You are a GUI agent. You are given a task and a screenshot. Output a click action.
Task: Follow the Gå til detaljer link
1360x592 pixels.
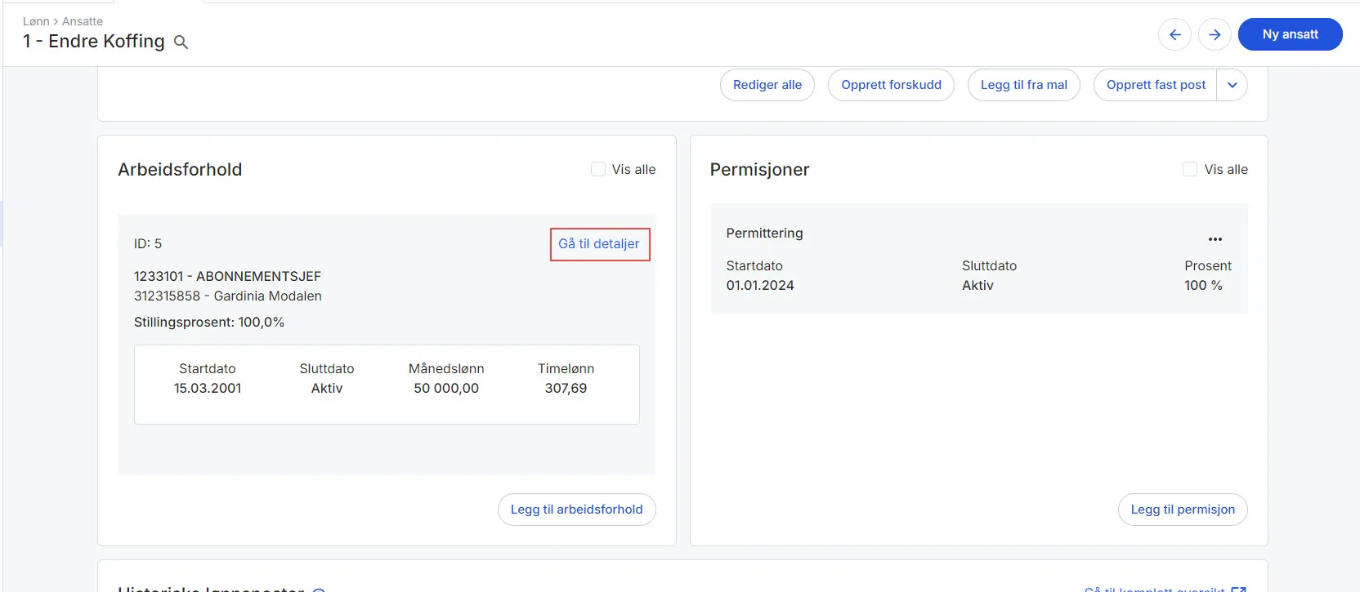pos(599,244)
